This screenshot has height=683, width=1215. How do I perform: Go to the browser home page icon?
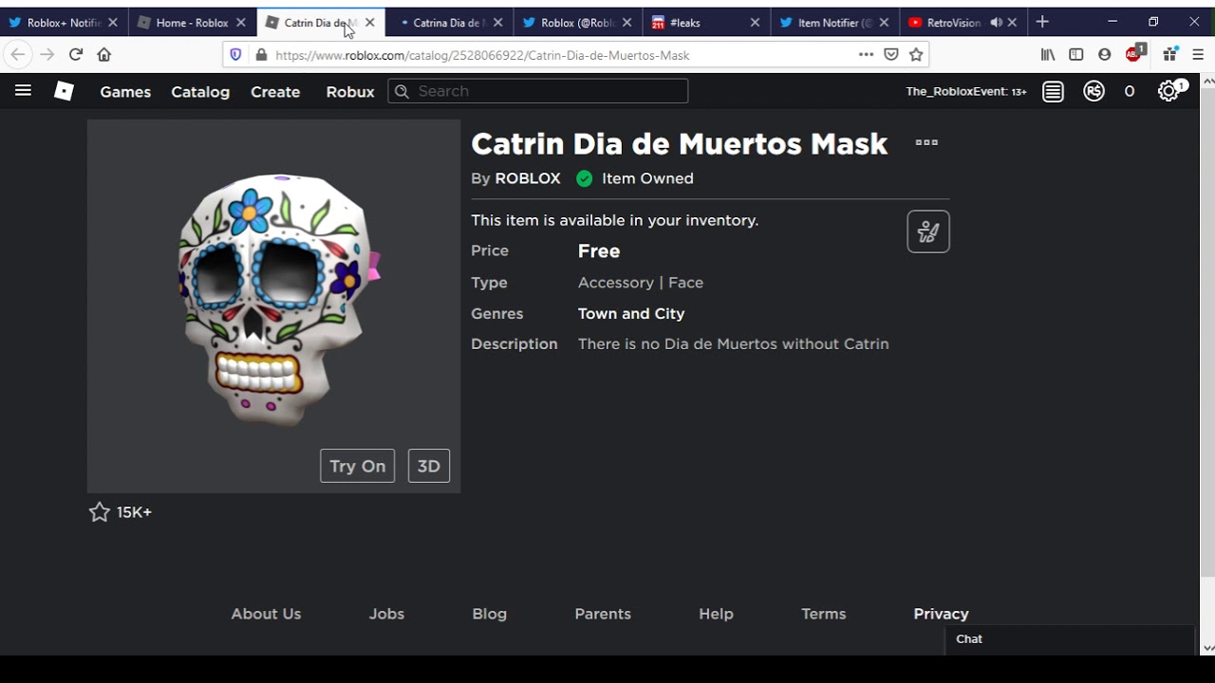coord(104,55)
